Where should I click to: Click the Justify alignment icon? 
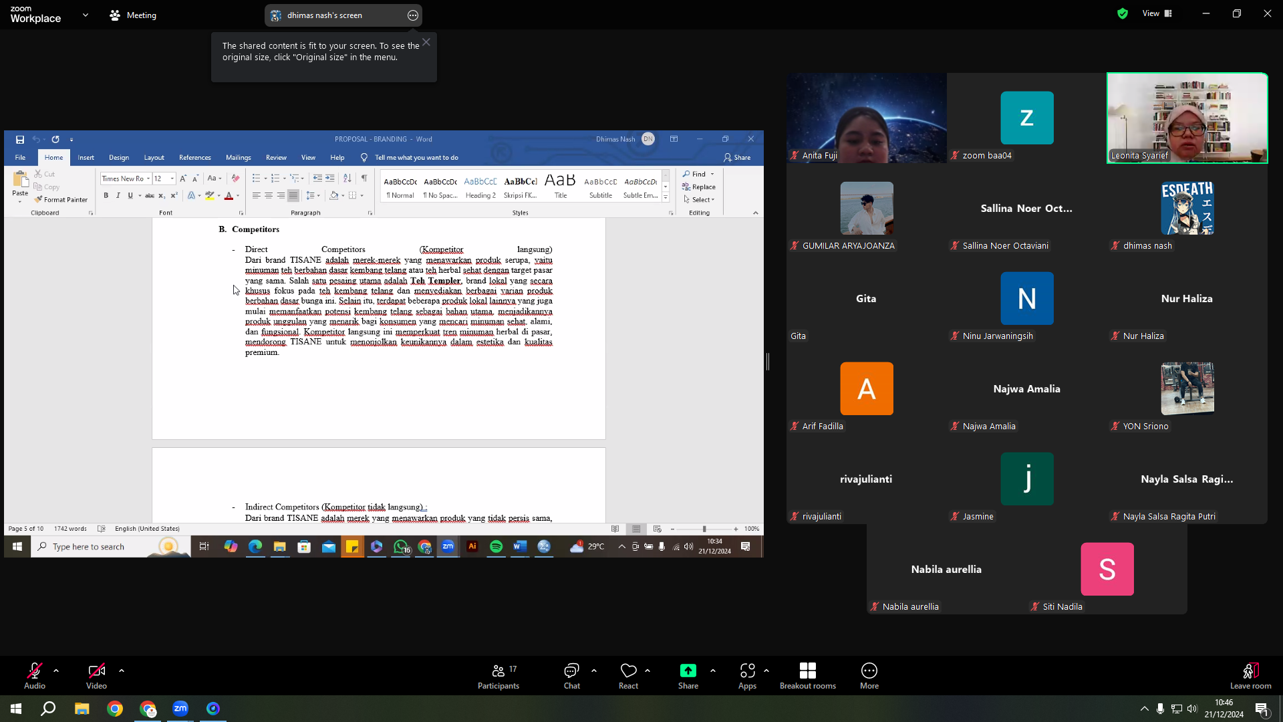[x=293, y=195]
